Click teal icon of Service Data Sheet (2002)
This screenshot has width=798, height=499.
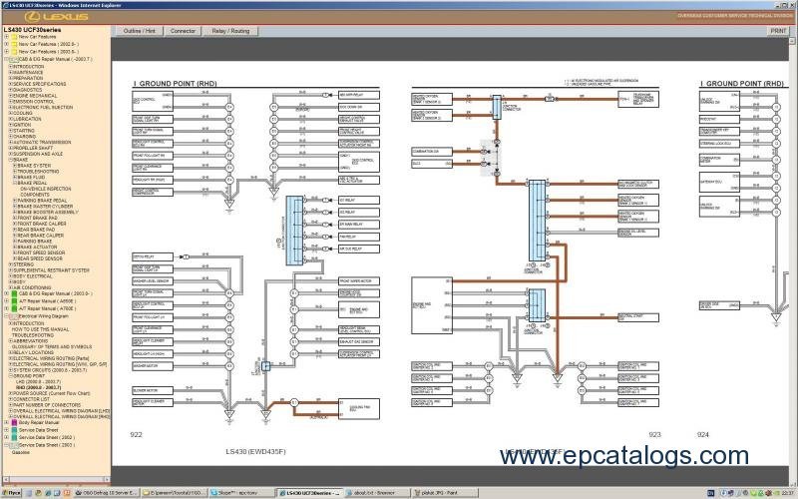point(14,438)
